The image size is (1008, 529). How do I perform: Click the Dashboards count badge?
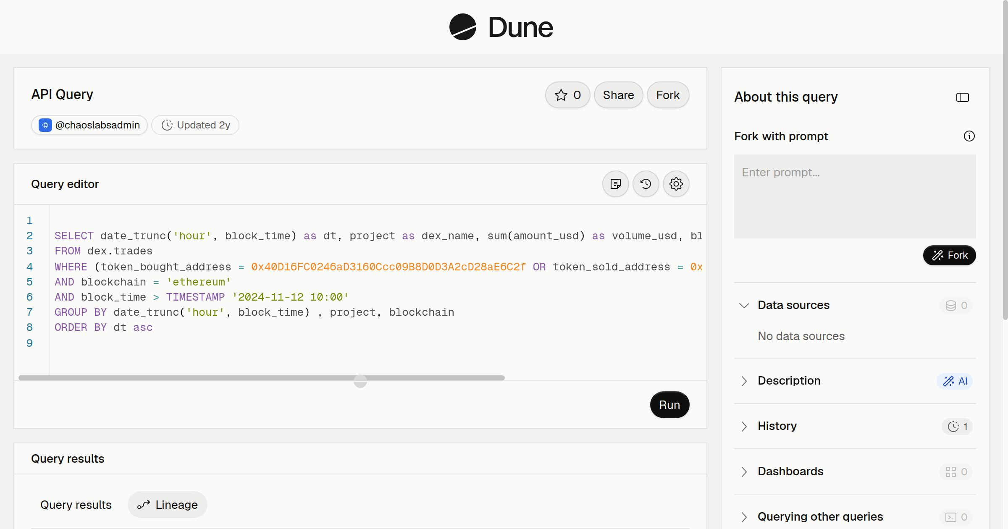click(x=956, y=471)
